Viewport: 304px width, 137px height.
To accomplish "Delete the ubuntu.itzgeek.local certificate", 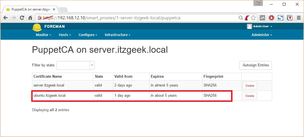I will coord(250,96).
